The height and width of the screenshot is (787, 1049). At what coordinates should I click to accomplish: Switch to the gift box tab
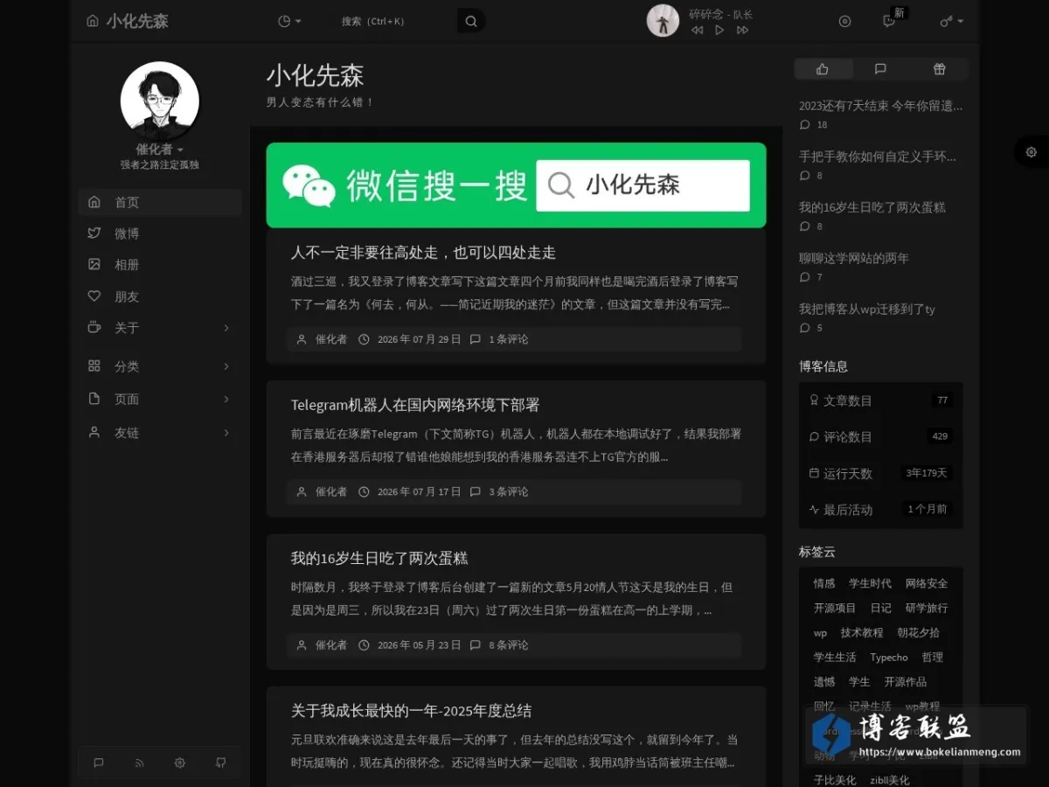click(x=939, y=69)
